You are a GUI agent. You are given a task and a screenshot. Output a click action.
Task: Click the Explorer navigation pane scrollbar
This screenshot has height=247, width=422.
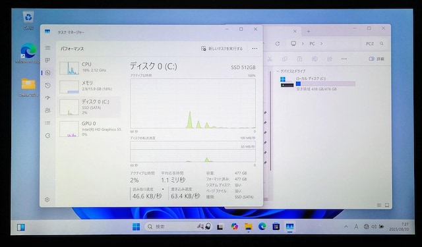pyautogui.click(x=270, y=121)
